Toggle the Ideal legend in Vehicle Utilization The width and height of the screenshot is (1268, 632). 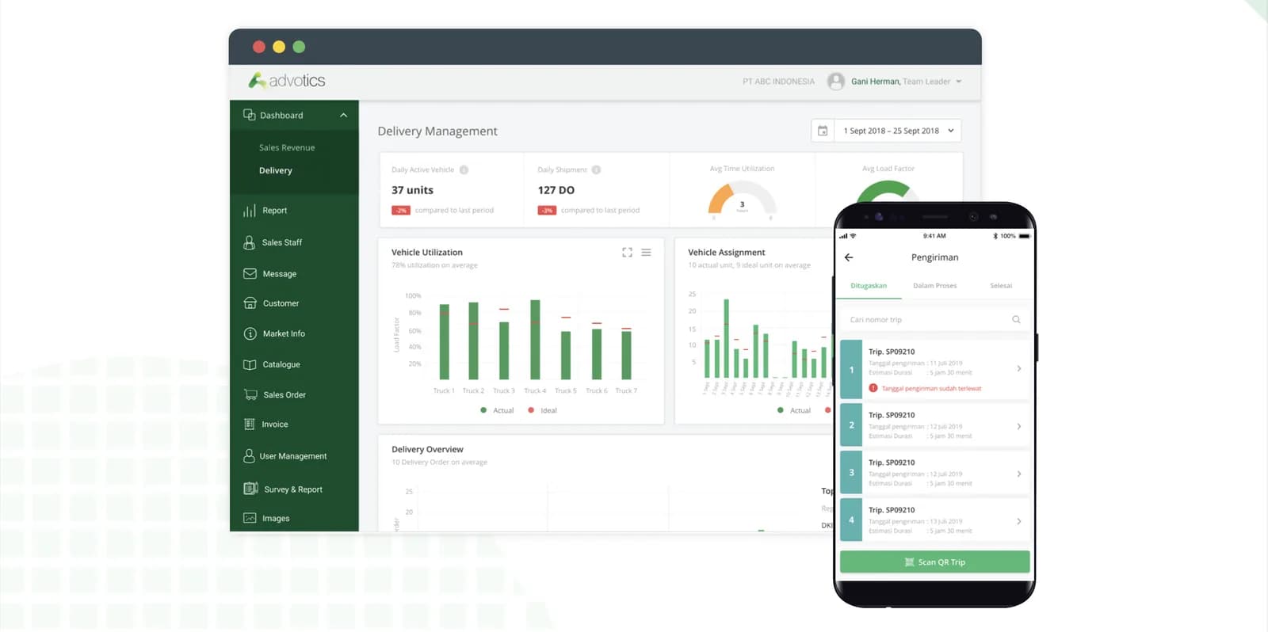click(542, 410)
